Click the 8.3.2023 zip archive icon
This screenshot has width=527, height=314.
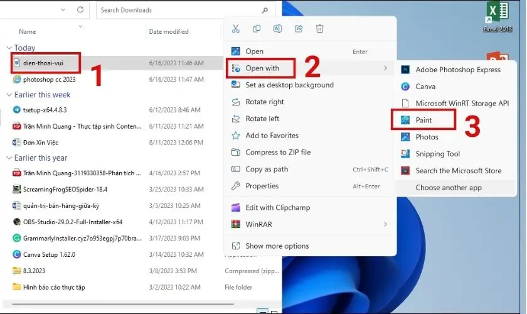17,271
